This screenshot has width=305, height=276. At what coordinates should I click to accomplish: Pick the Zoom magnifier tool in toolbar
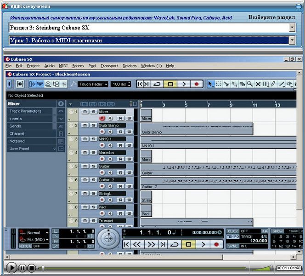250,84
